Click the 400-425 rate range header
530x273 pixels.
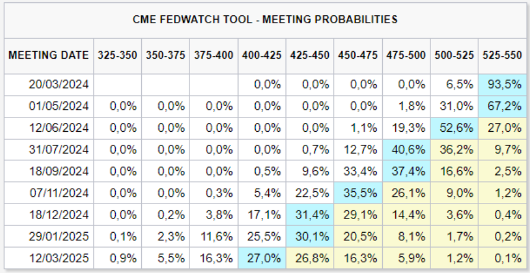262,55
